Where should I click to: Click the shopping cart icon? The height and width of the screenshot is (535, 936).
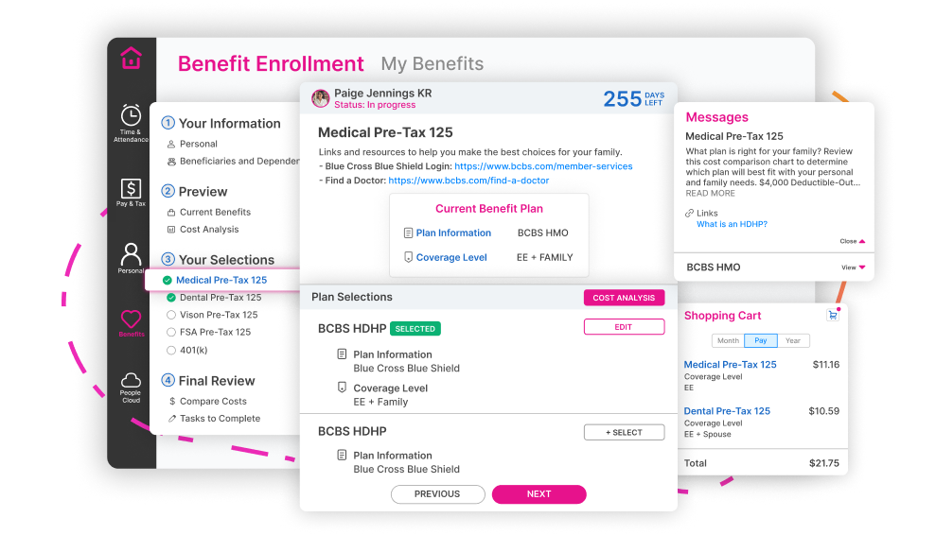833,315
